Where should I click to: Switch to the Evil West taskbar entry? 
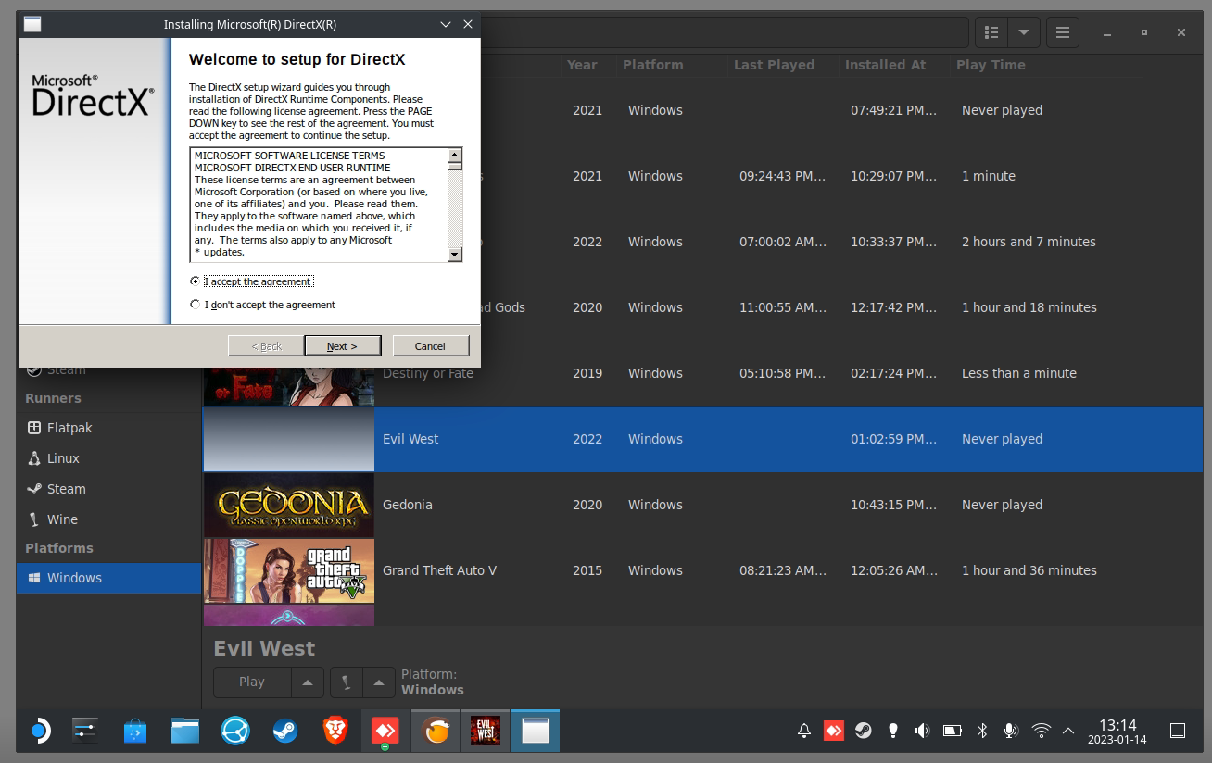click(486, 732)
